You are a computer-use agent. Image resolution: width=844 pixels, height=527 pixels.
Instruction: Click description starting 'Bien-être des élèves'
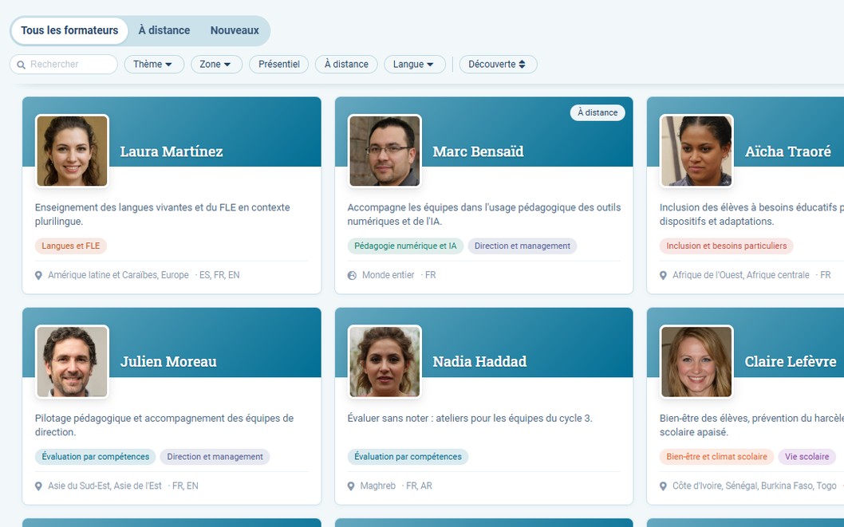tap(751, 426)
